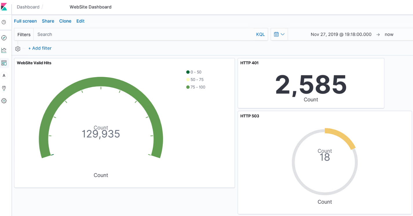Click Full screen in top menu

pyautogui.click(x=25, y=21)
